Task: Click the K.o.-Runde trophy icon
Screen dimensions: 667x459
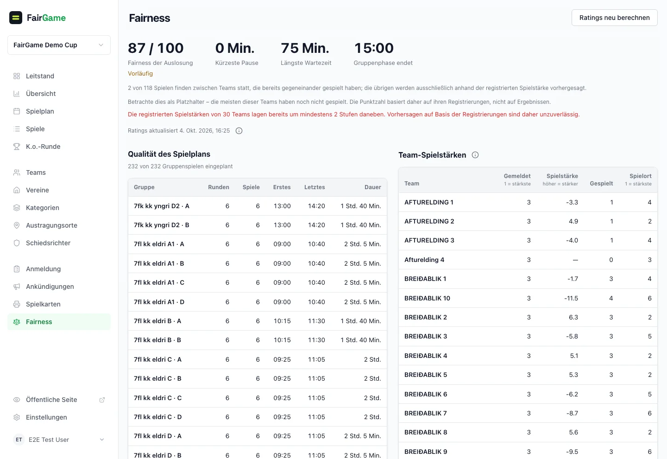Action: point(17,147)
